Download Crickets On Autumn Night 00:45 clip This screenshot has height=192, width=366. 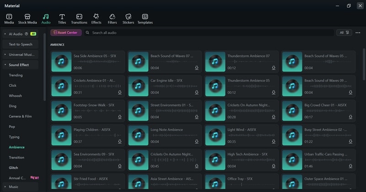pos(197,166)
